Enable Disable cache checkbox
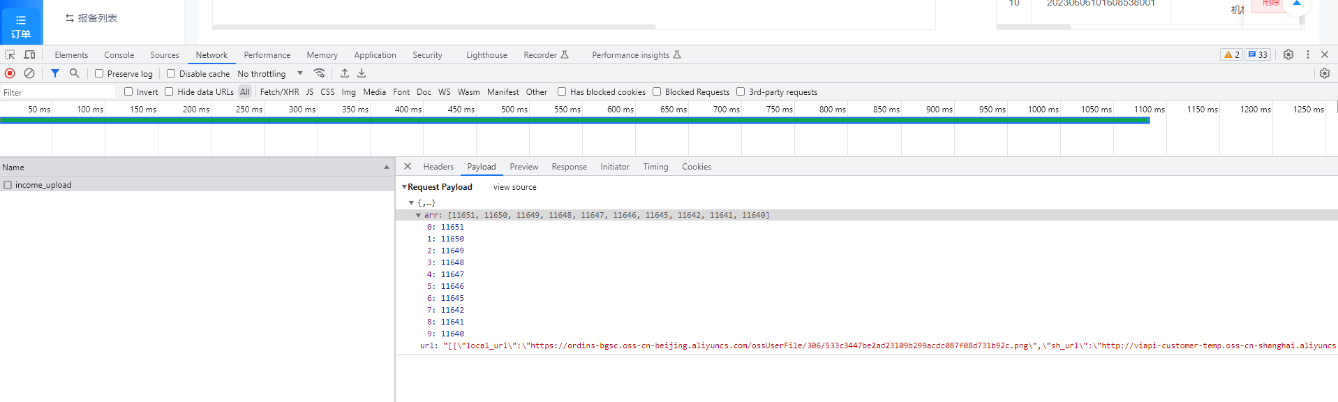Screen dimensions: 1338x402 [x=171, y=73]
